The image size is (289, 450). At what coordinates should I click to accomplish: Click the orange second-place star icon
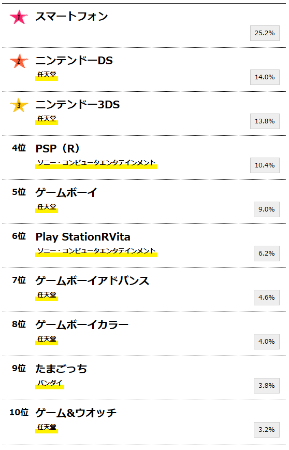coord(19,61)
